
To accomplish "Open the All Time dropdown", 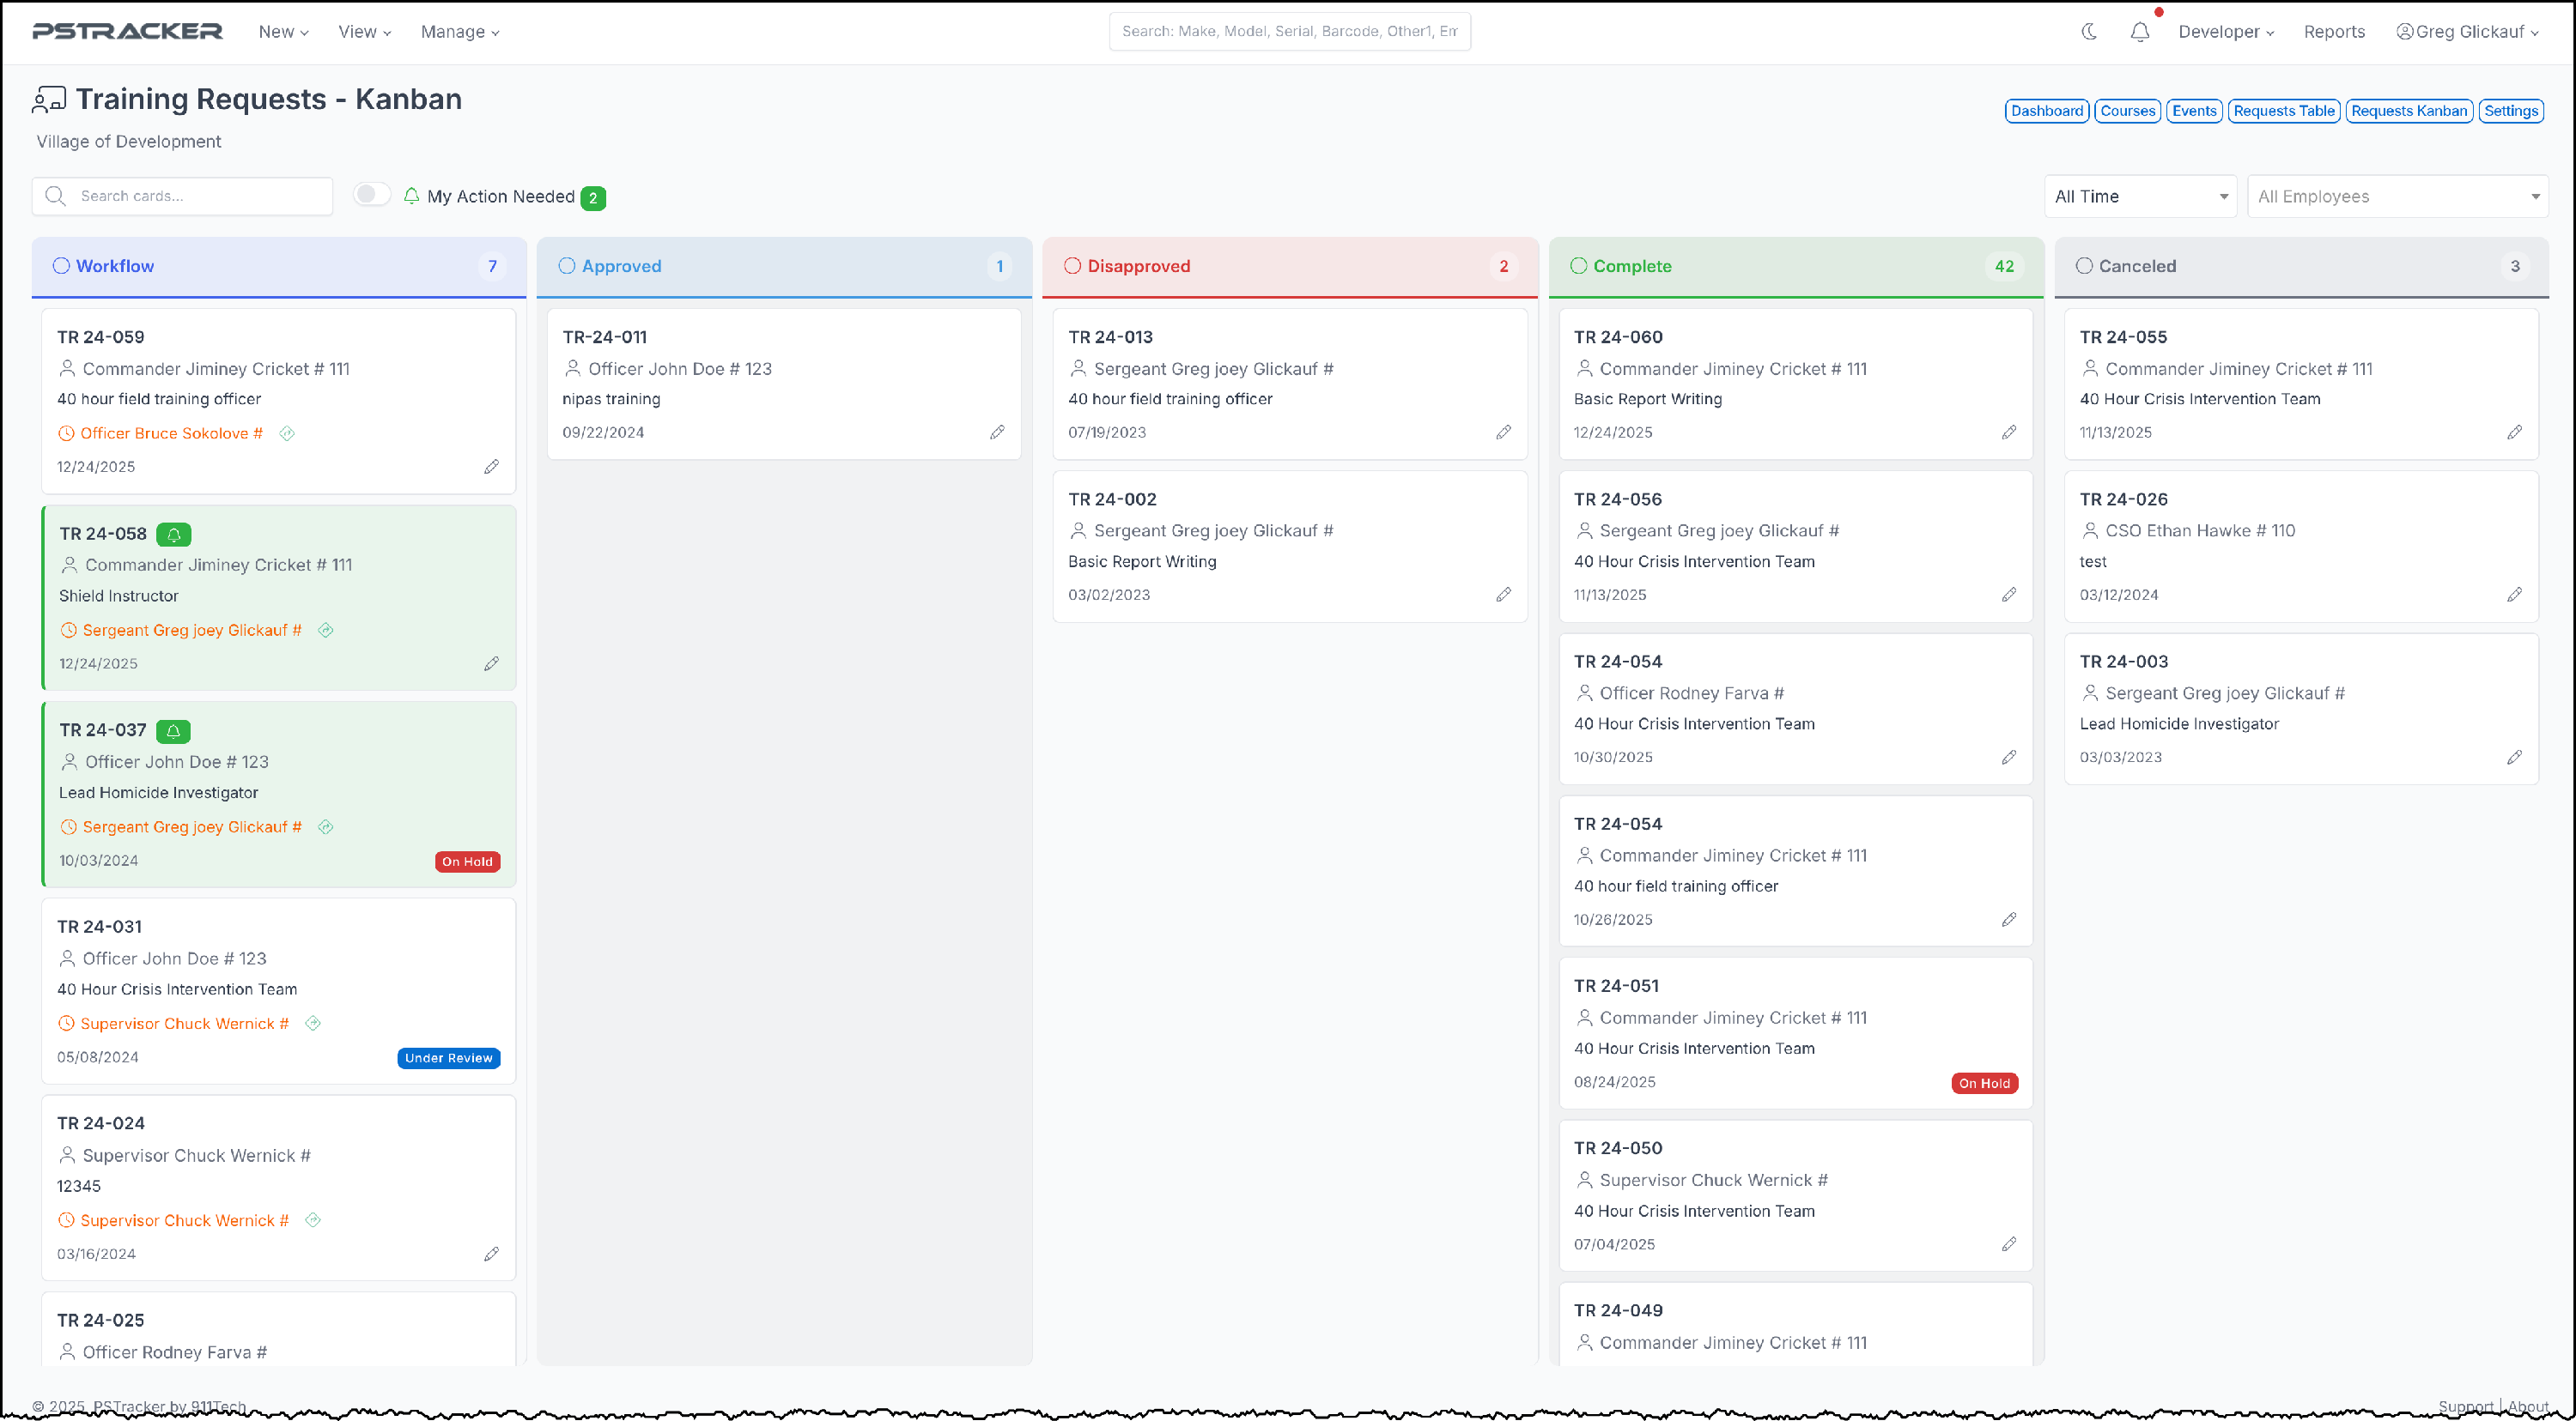I will [2140, 196].
